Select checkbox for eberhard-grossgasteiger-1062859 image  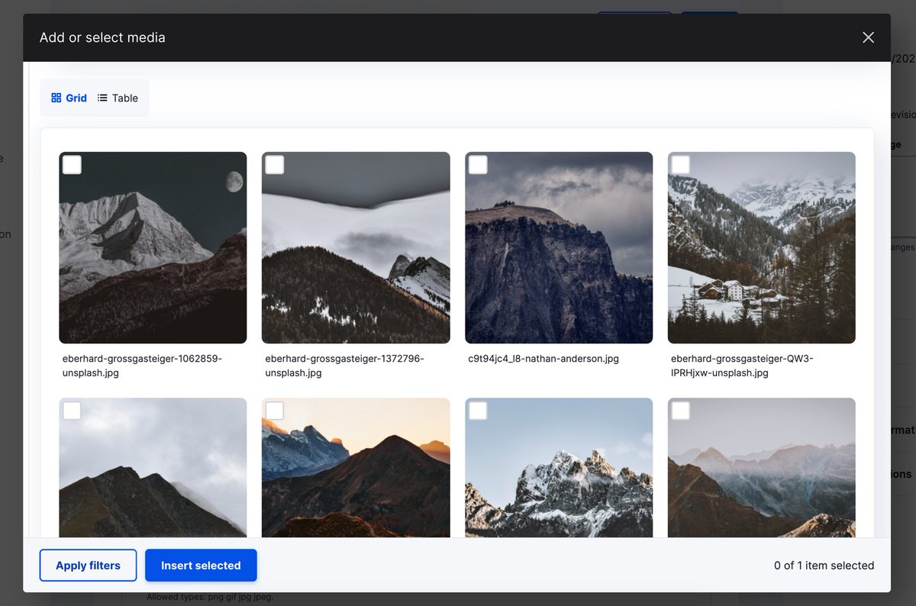click(72, 165)
